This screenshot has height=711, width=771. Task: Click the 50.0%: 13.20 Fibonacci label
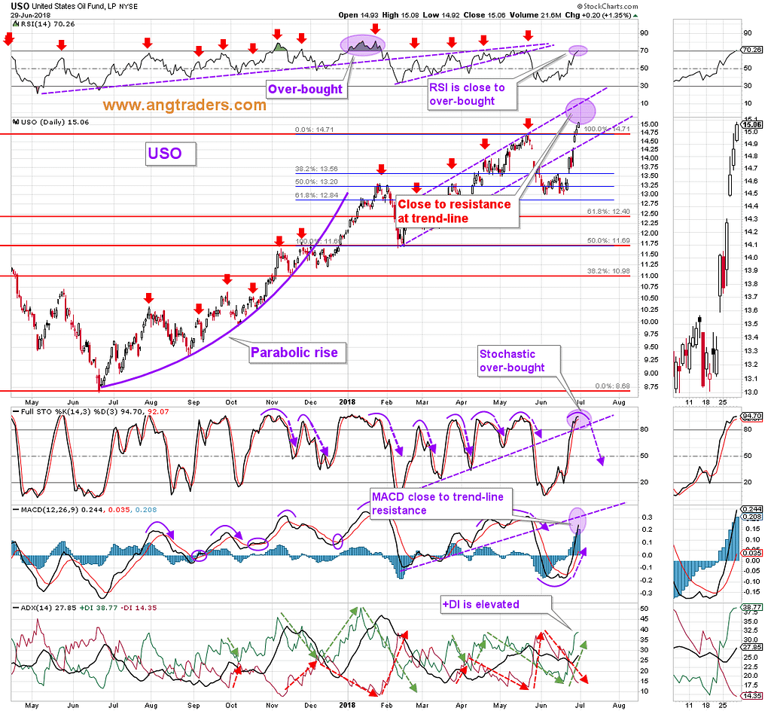coord(316,182)
